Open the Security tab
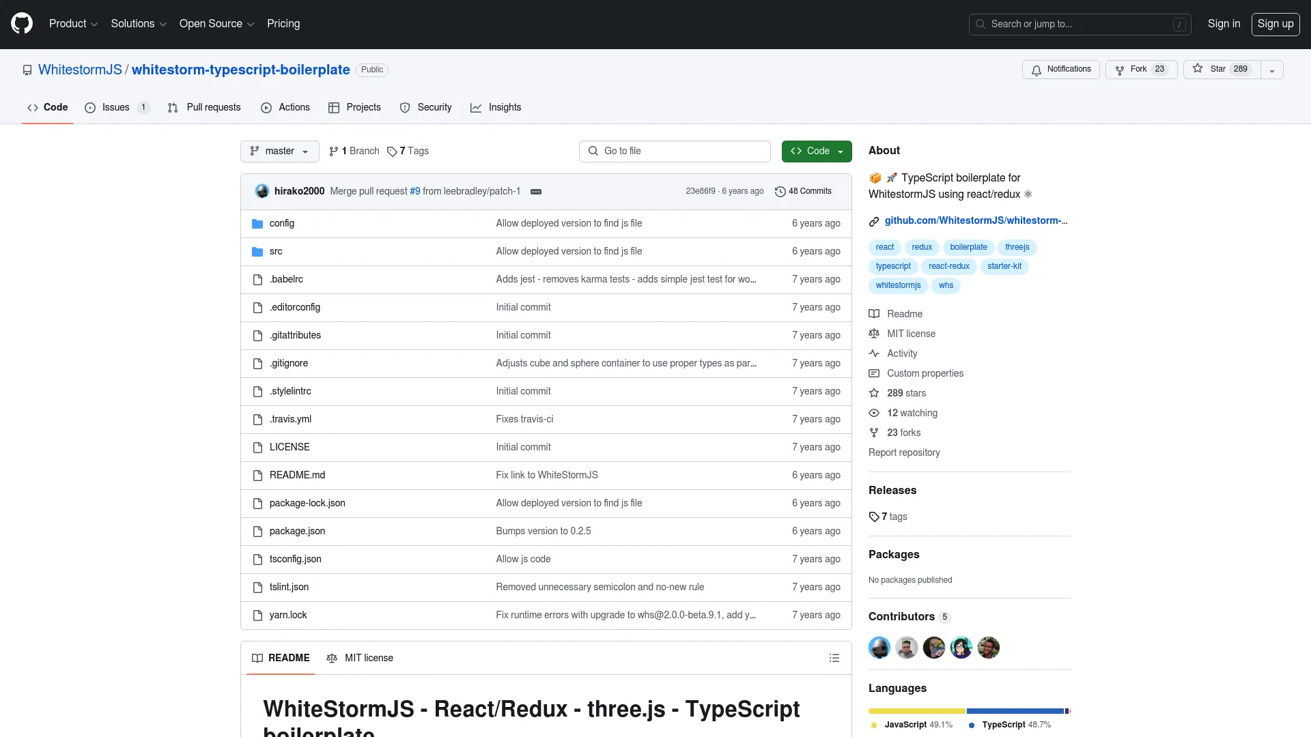Image resolution: width=1311 pixels, height=737 pixels. (x=426, y=108)
